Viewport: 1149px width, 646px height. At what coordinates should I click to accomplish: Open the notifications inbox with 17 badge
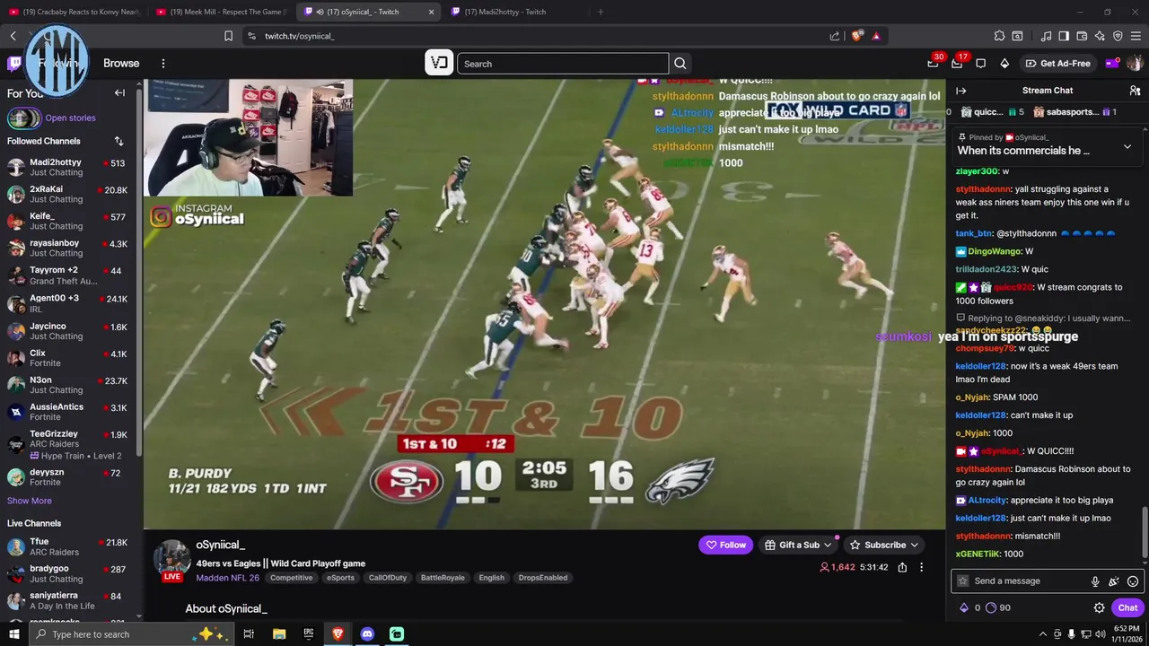pos(957,63)
